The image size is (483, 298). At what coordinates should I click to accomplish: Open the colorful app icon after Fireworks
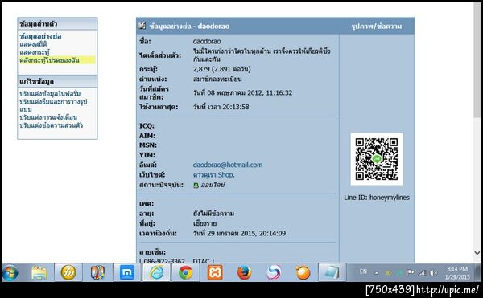point(97,272)
